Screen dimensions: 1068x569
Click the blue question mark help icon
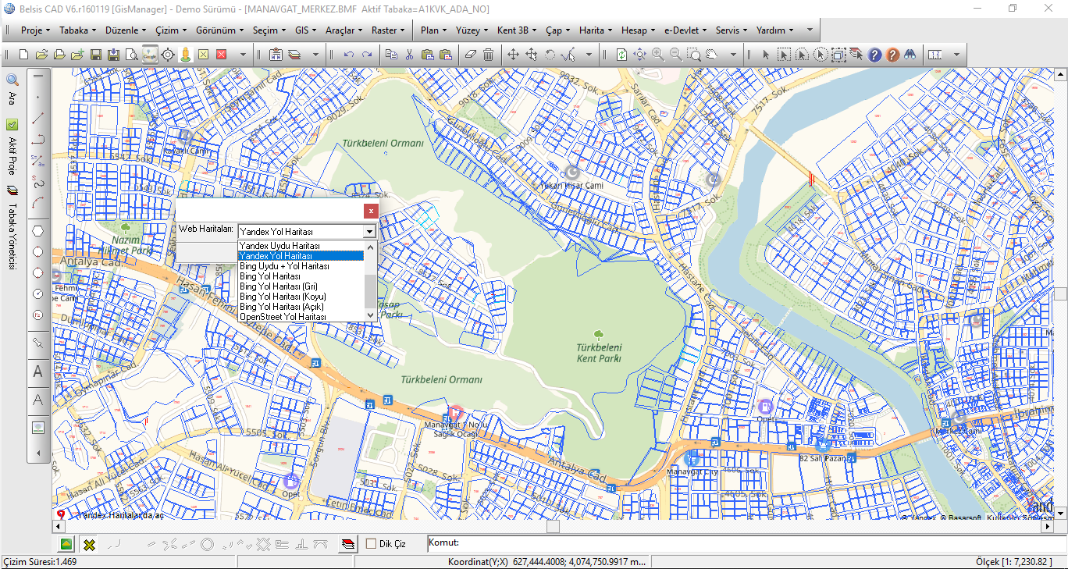click(x=874, y=55)
